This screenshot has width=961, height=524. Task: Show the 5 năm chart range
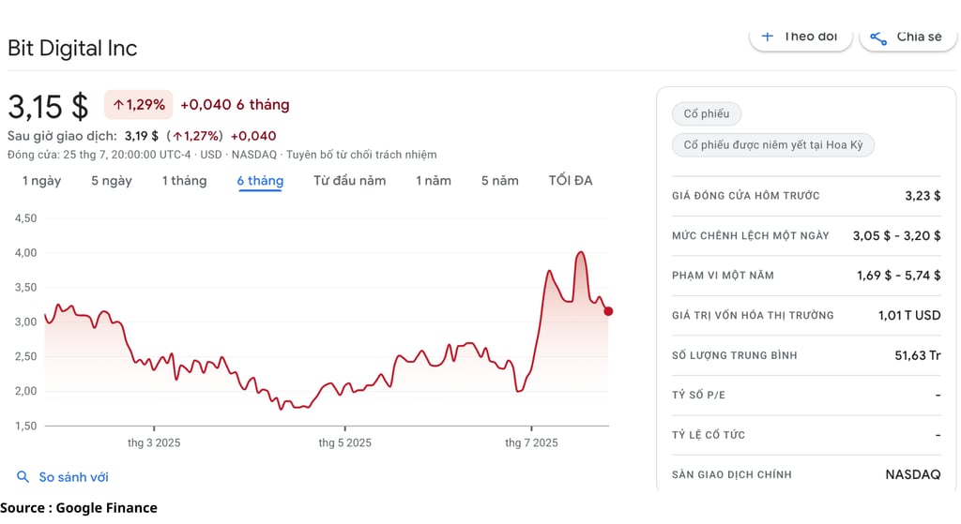pyautogui.click(x=499, y=181)
